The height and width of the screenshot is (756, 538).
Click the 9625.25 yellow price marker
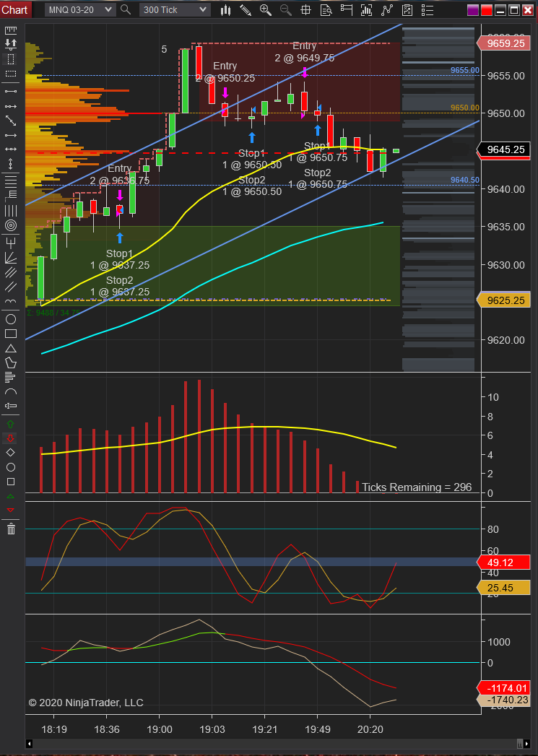pyautogui.click(x=503, y=300)
